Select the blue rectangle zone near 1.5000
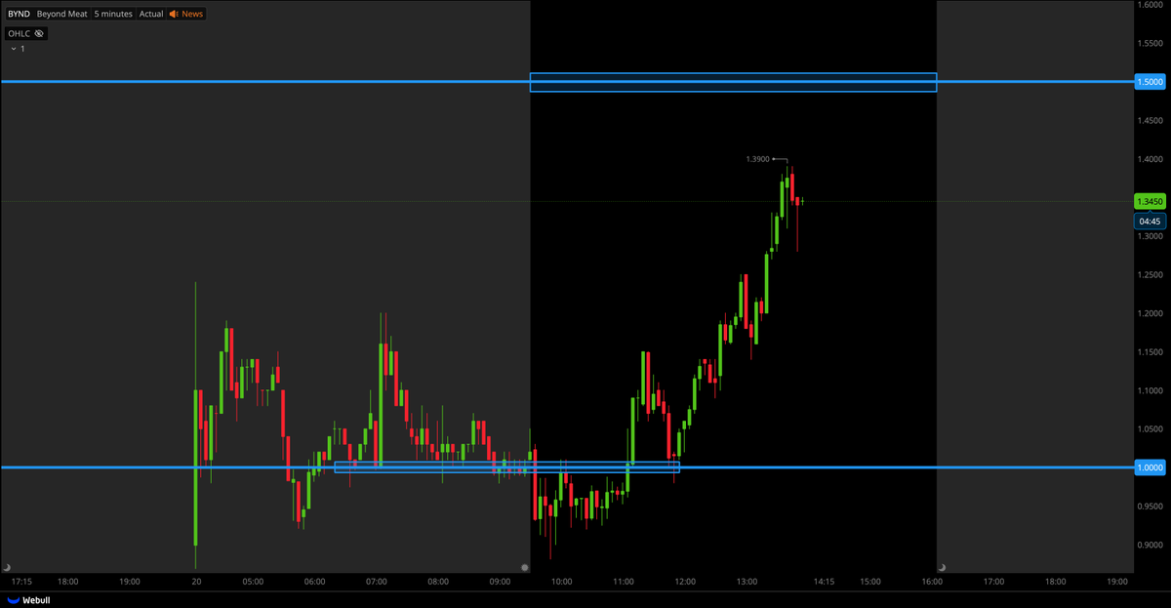Screen dimensions: 1171x608 732,82
